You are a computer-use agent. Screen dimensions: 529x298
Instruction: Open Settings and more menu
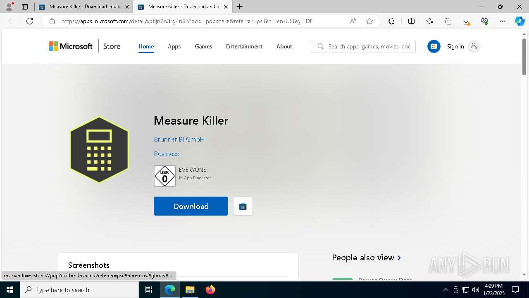click(x=503, y=21)
